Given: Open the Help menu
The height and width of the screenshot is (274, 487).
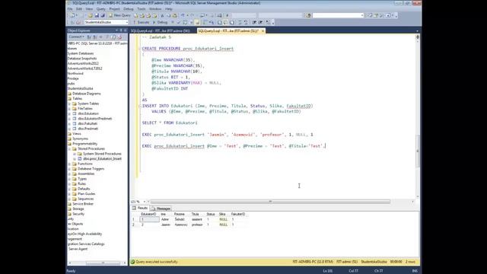Looking at the screenshot, I should pos(168,9).
